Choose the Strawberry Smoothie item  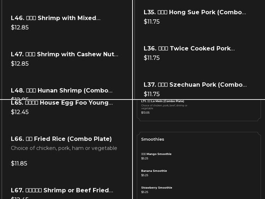pyautogui.click(x=157, y=188)
